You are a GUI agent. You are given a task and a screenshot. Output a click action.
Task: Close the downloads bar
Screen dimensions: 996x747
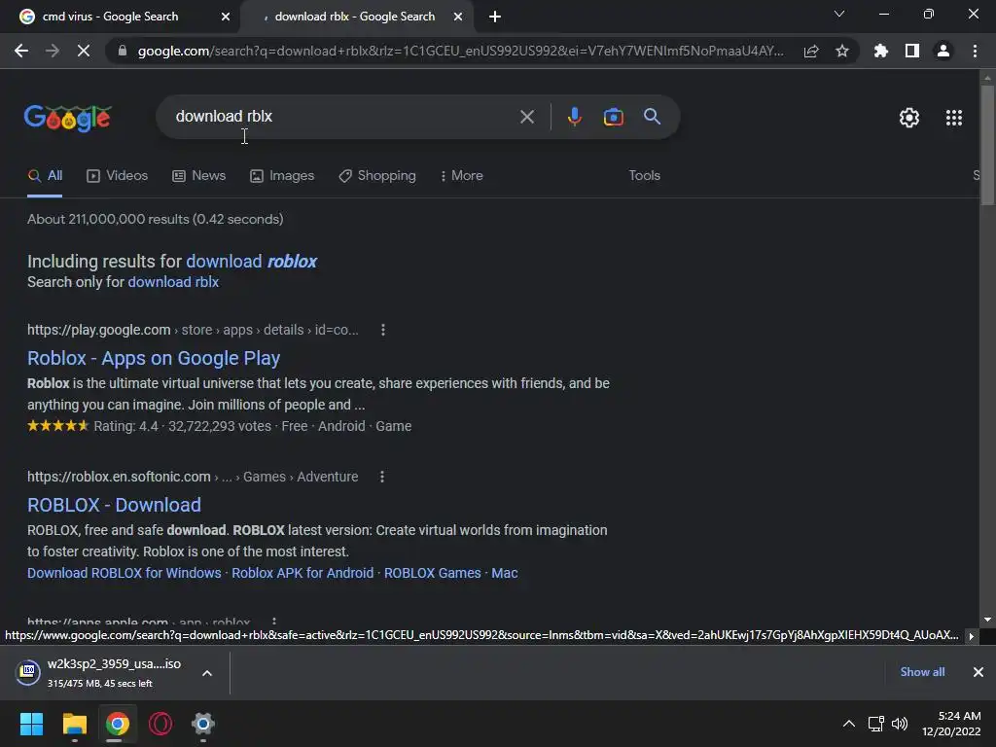tap(978, 672)
